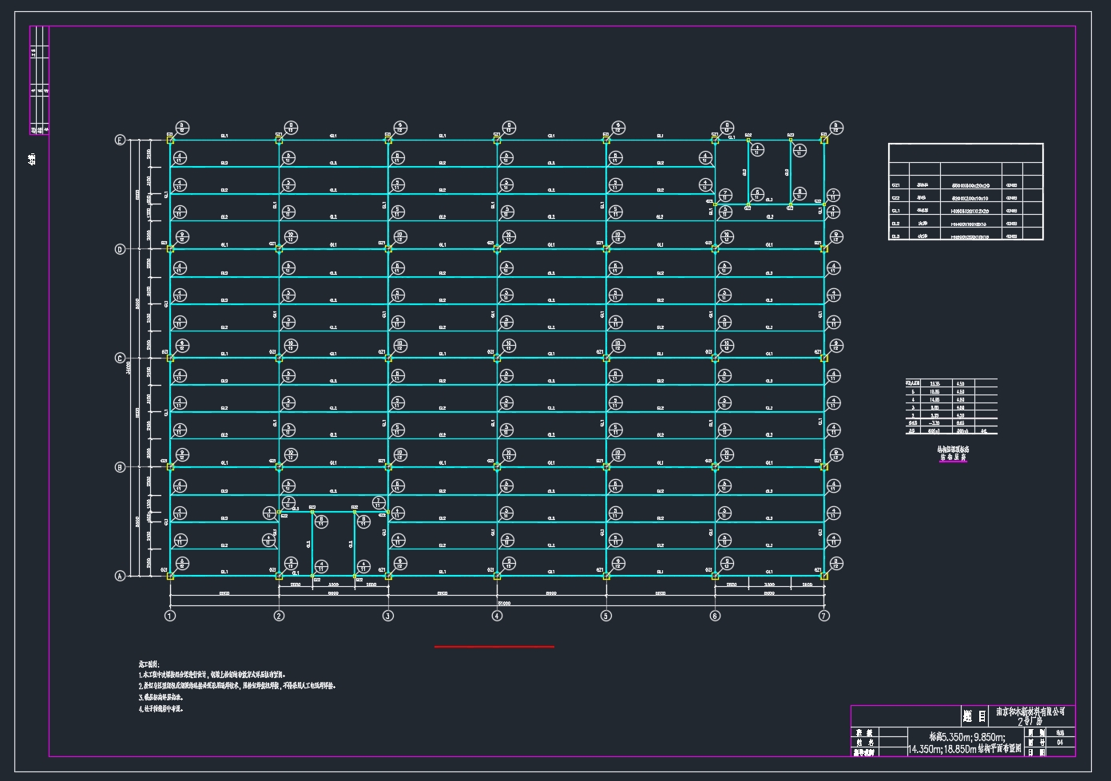Select grid axis bubble 6 at bottom

715,616
